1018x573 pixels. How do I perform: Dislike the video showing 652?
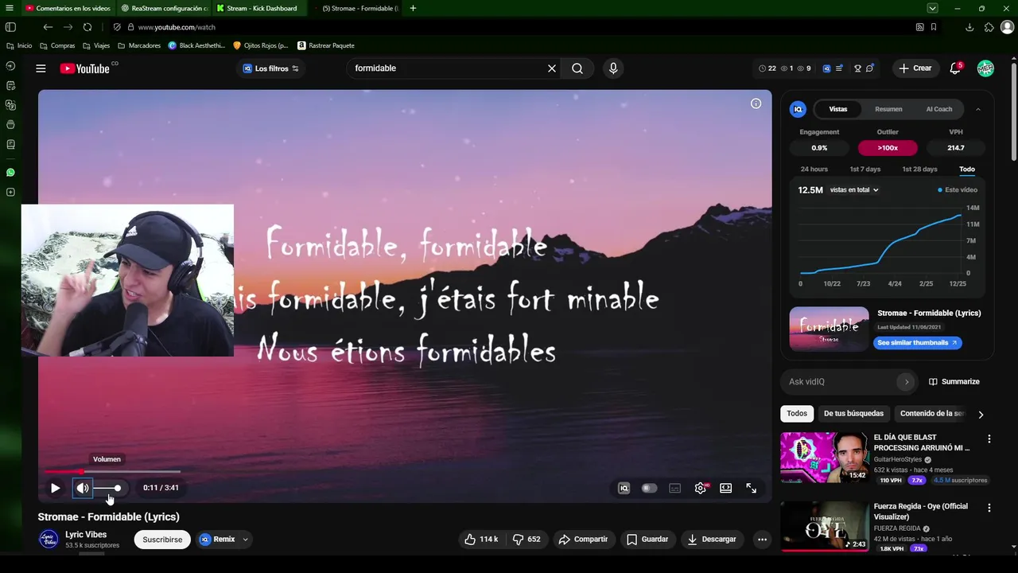tap(526, 540)
